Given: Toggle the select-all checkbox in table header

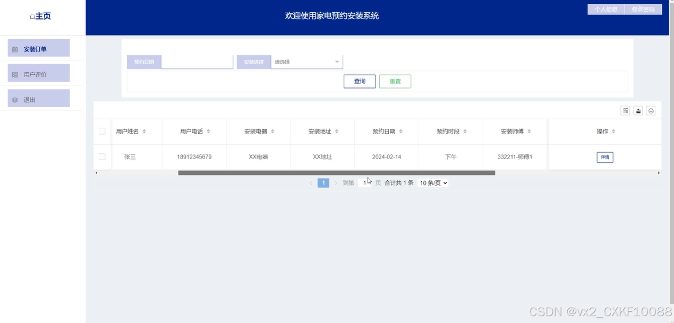Looking at the screenshot, I should [x=102, y=132].
